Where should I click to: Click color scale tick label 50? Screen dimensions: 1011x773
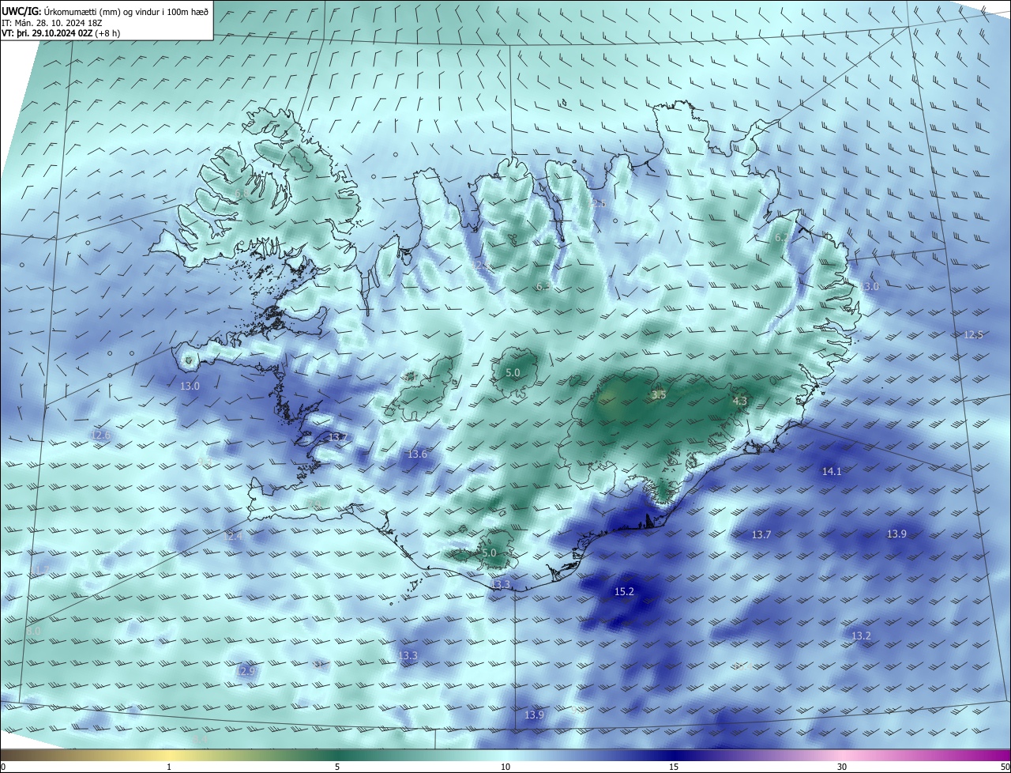coord(1005,767)
